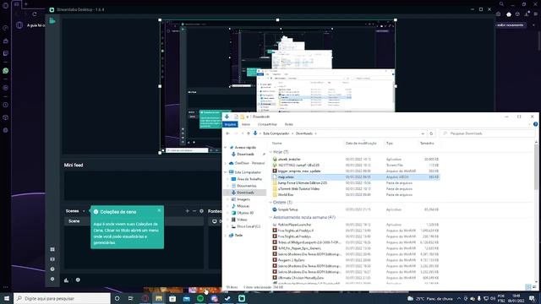Click Explorer help question mark icon
The image size is (541, 304).
(535, 124)
